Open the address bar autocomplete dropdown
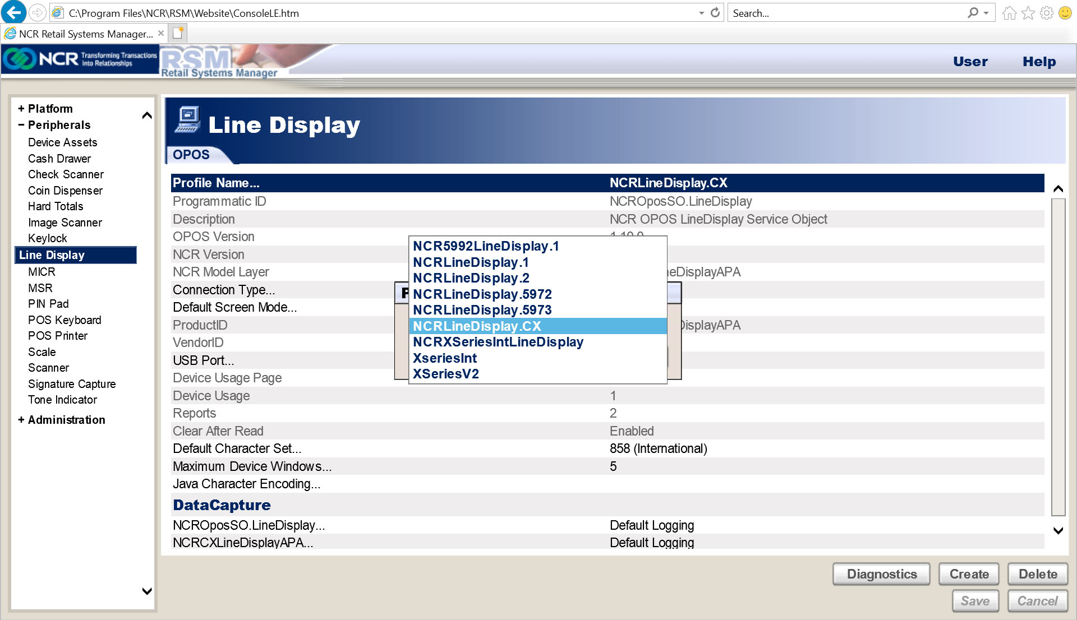The width and height of the screenshot is (1077, 620). click(701, 12)
